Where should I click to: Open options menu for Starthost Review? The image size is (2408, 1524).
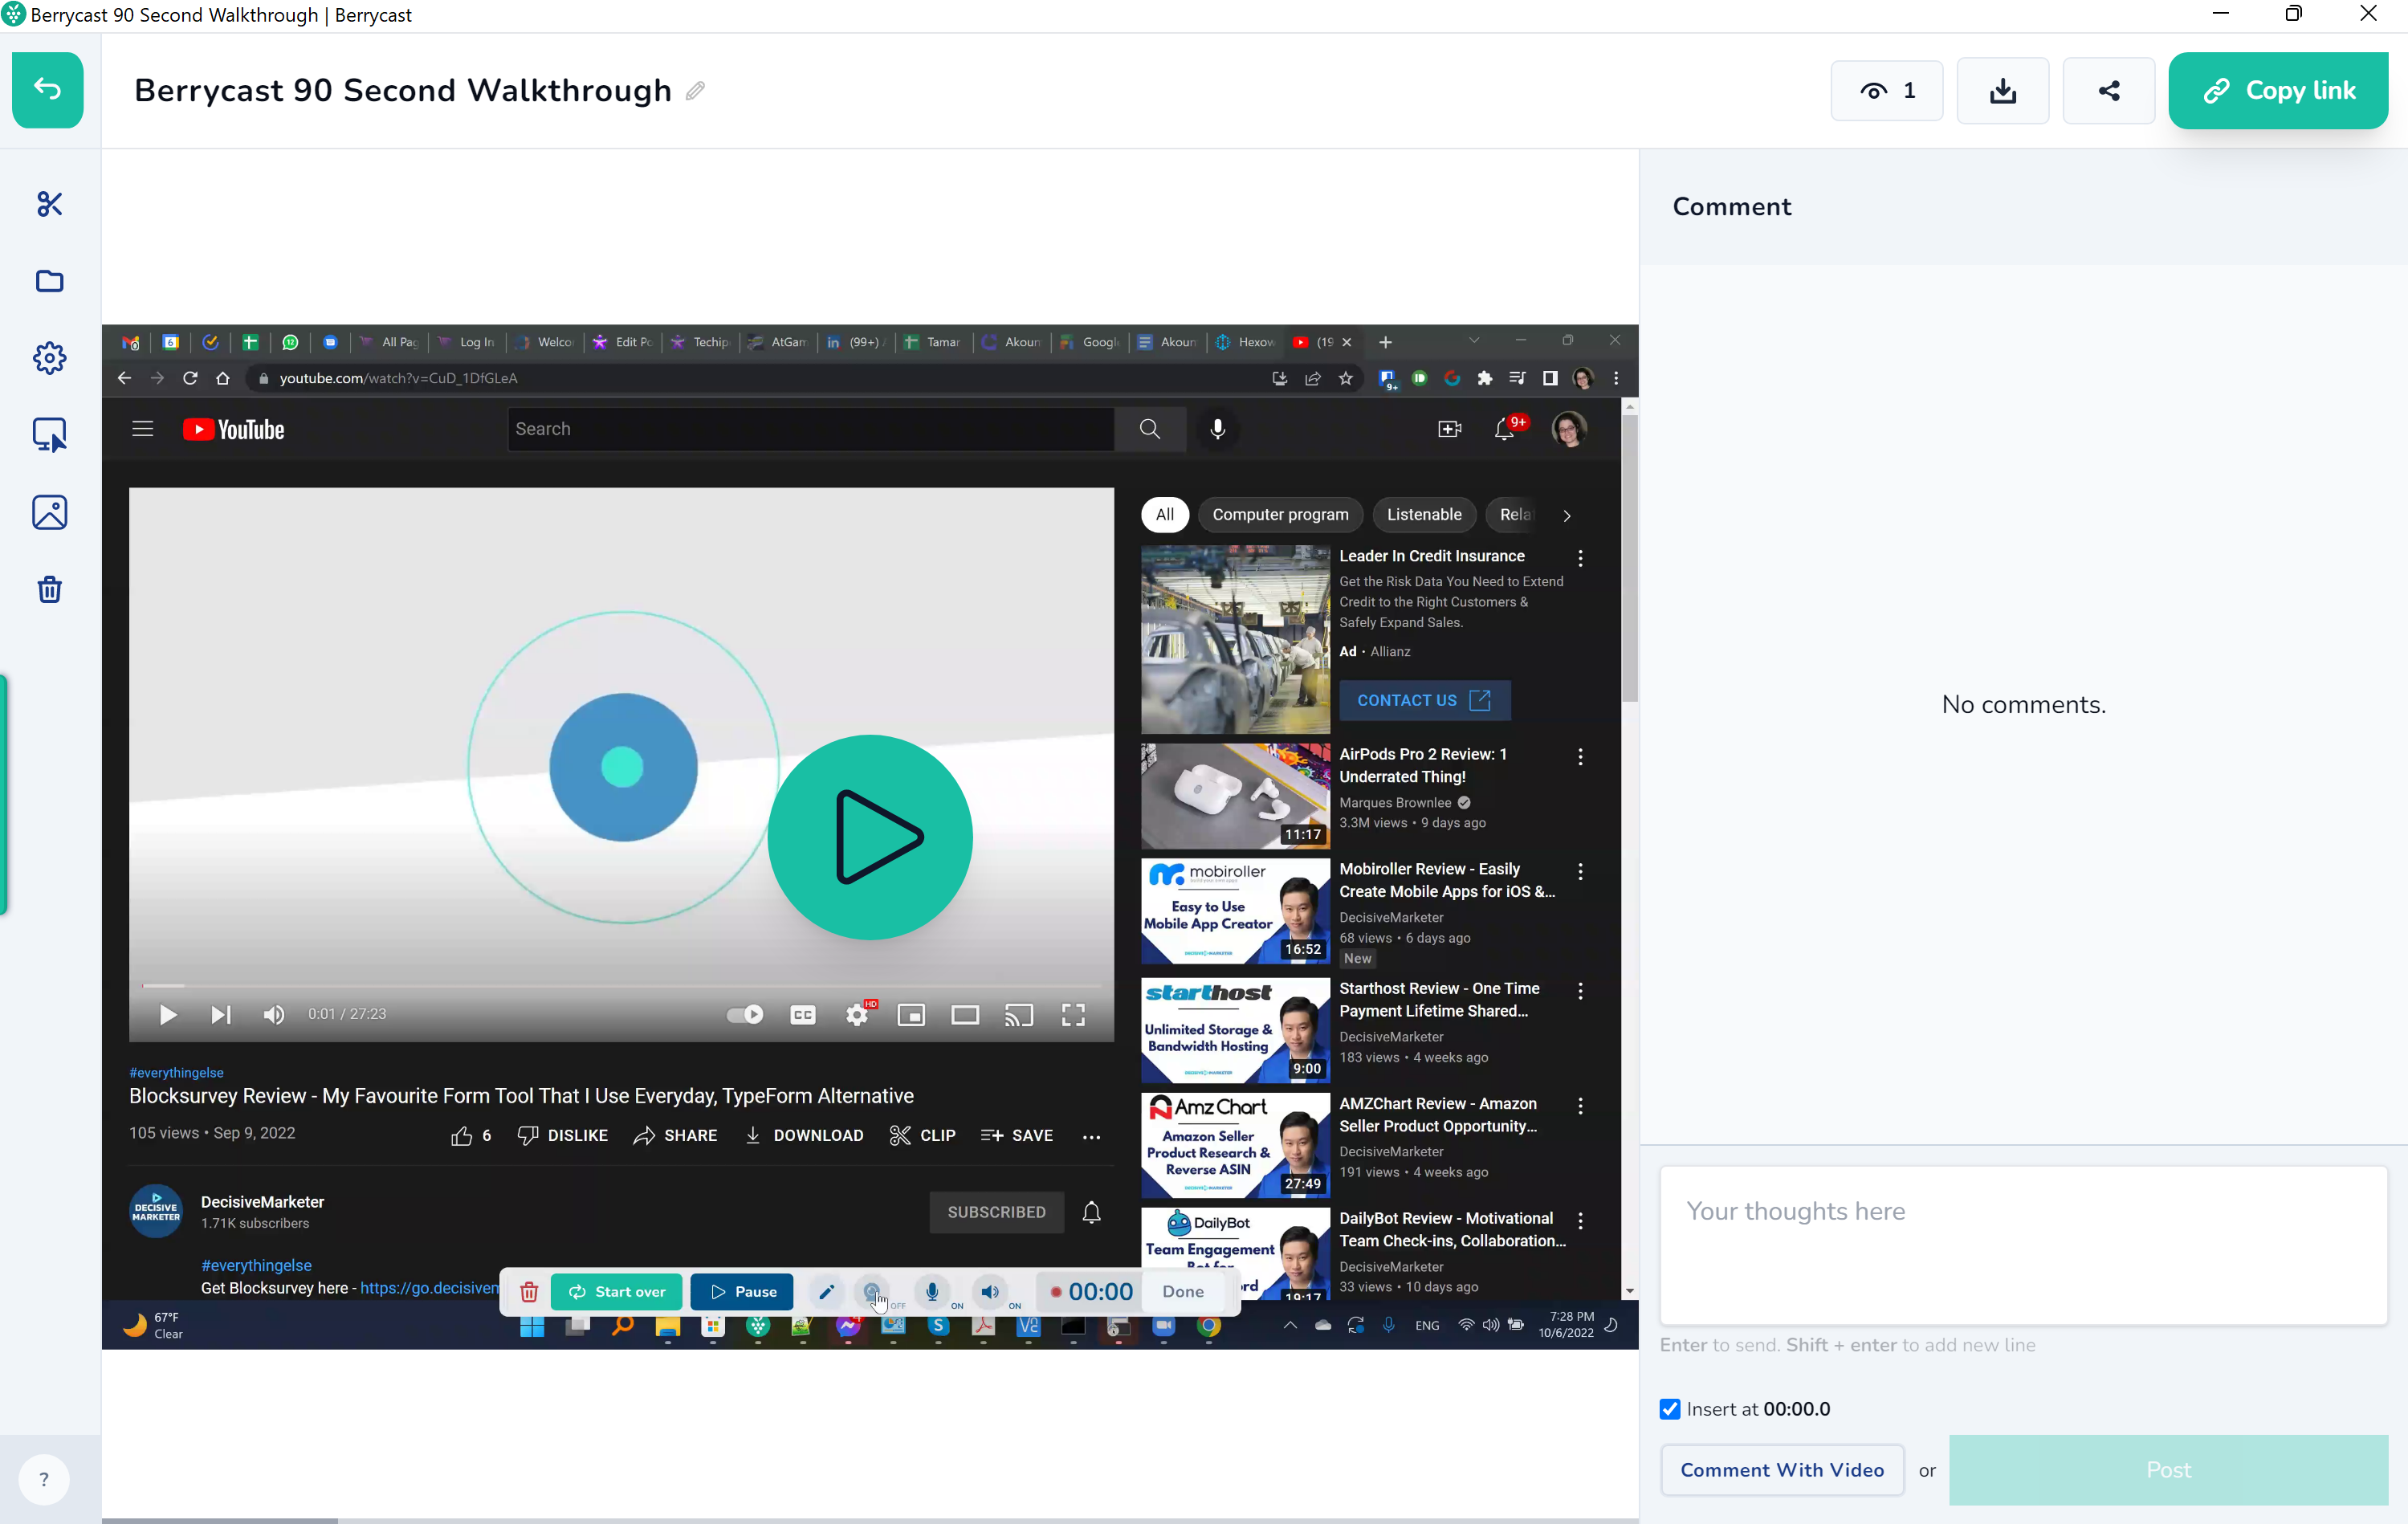(1580, 991)
